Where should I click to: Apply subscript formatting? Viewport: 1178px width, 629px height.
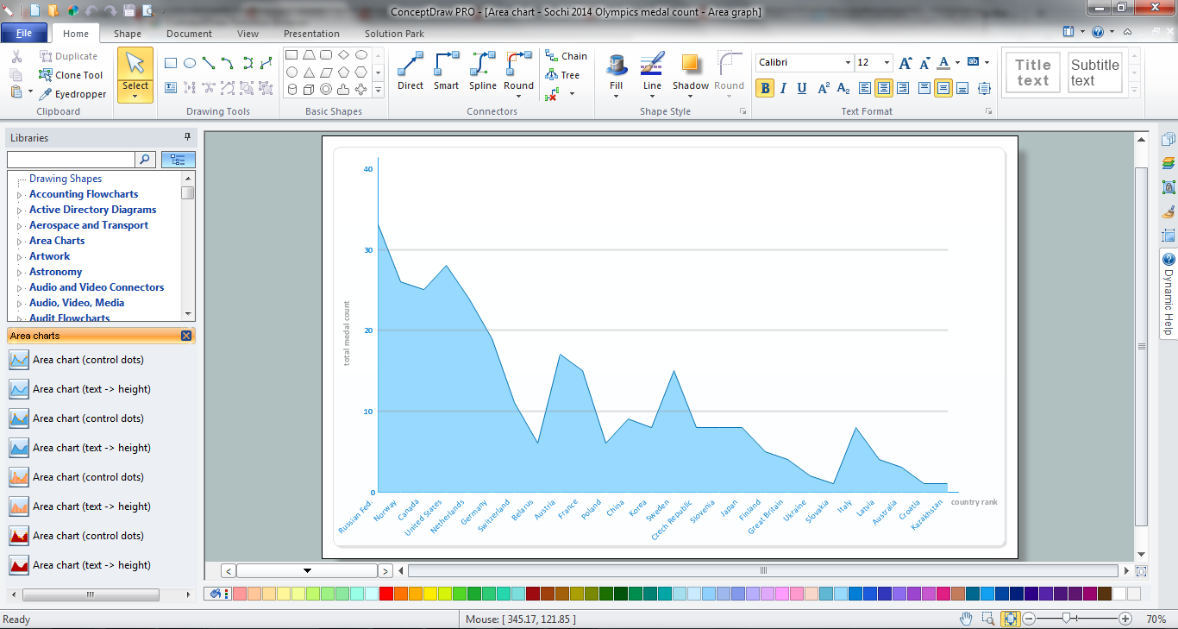pyautogui.click(x=843, y=88)
